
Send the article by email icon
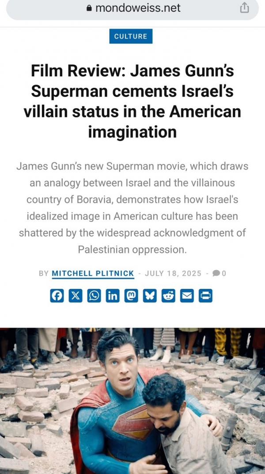click(x=187, y=296)
